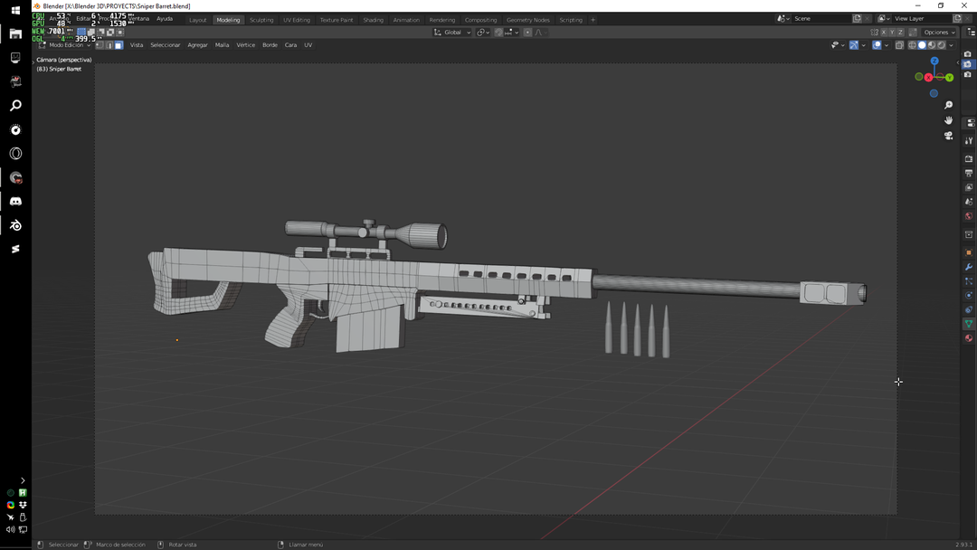Open the Global transform orientation dropdown
Viewport: 977px width, 550px height.
[x=452, y=32]
